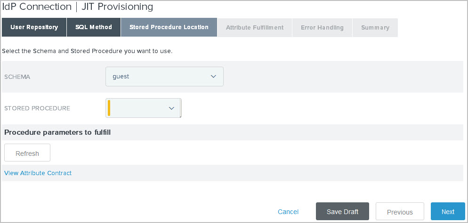Go to the Attribute Fulfillment tab
The width and height of the screenshot is (468, 223).
coord(254,28)
